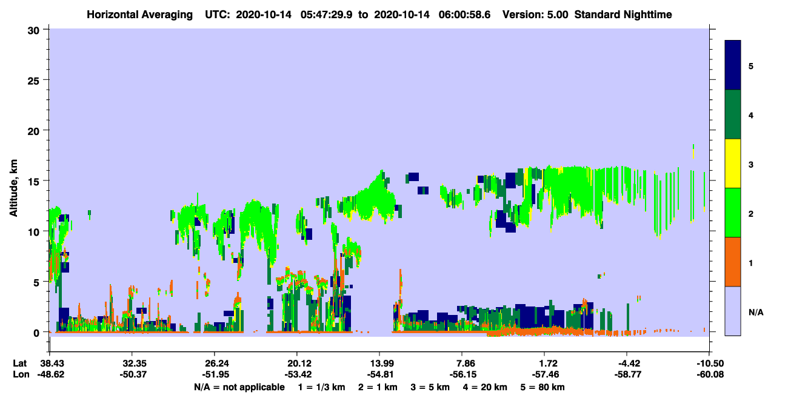Click the legend text 'N/A = not applicable'

click(239, 387)
